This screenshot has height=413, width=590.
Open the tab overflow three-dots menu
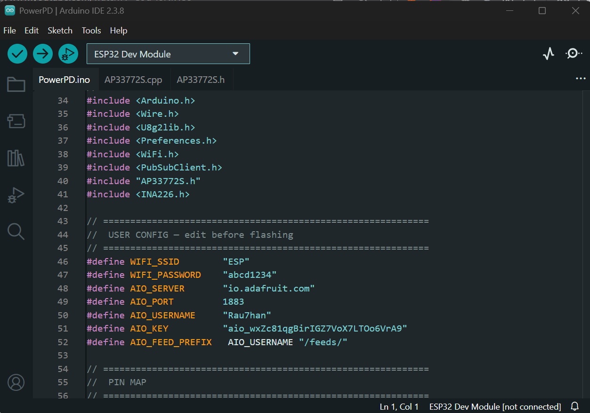tap(581, 79)
